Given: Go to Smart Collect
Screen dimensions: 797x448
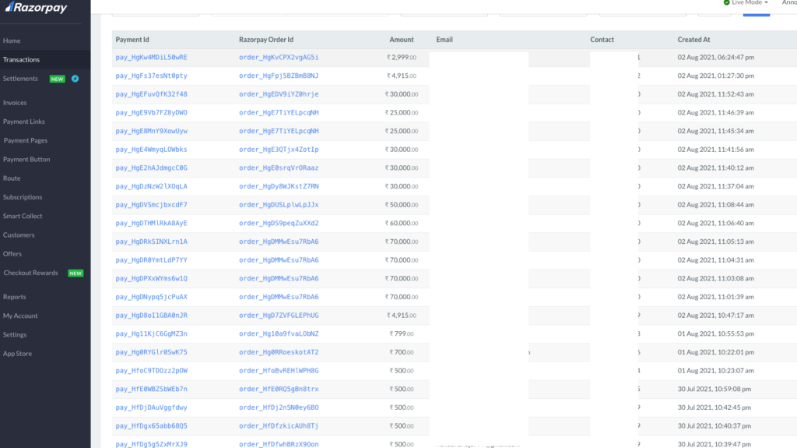Looking at the screenshot, I should point(23,216).
